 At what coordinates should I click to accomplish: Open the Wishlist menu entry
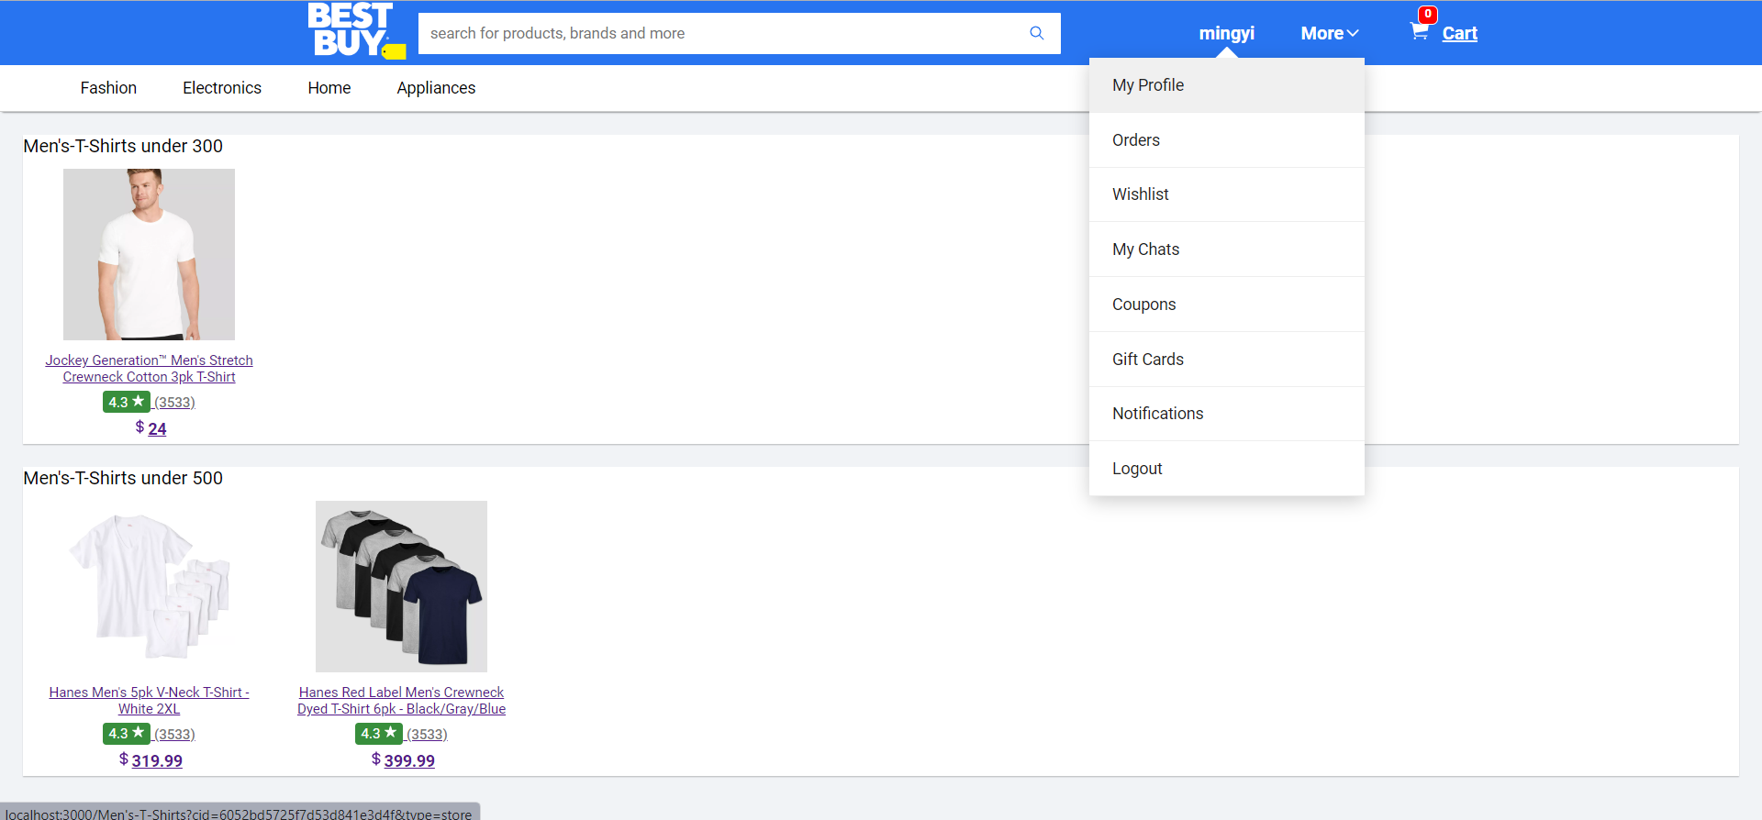[1141, 194]
